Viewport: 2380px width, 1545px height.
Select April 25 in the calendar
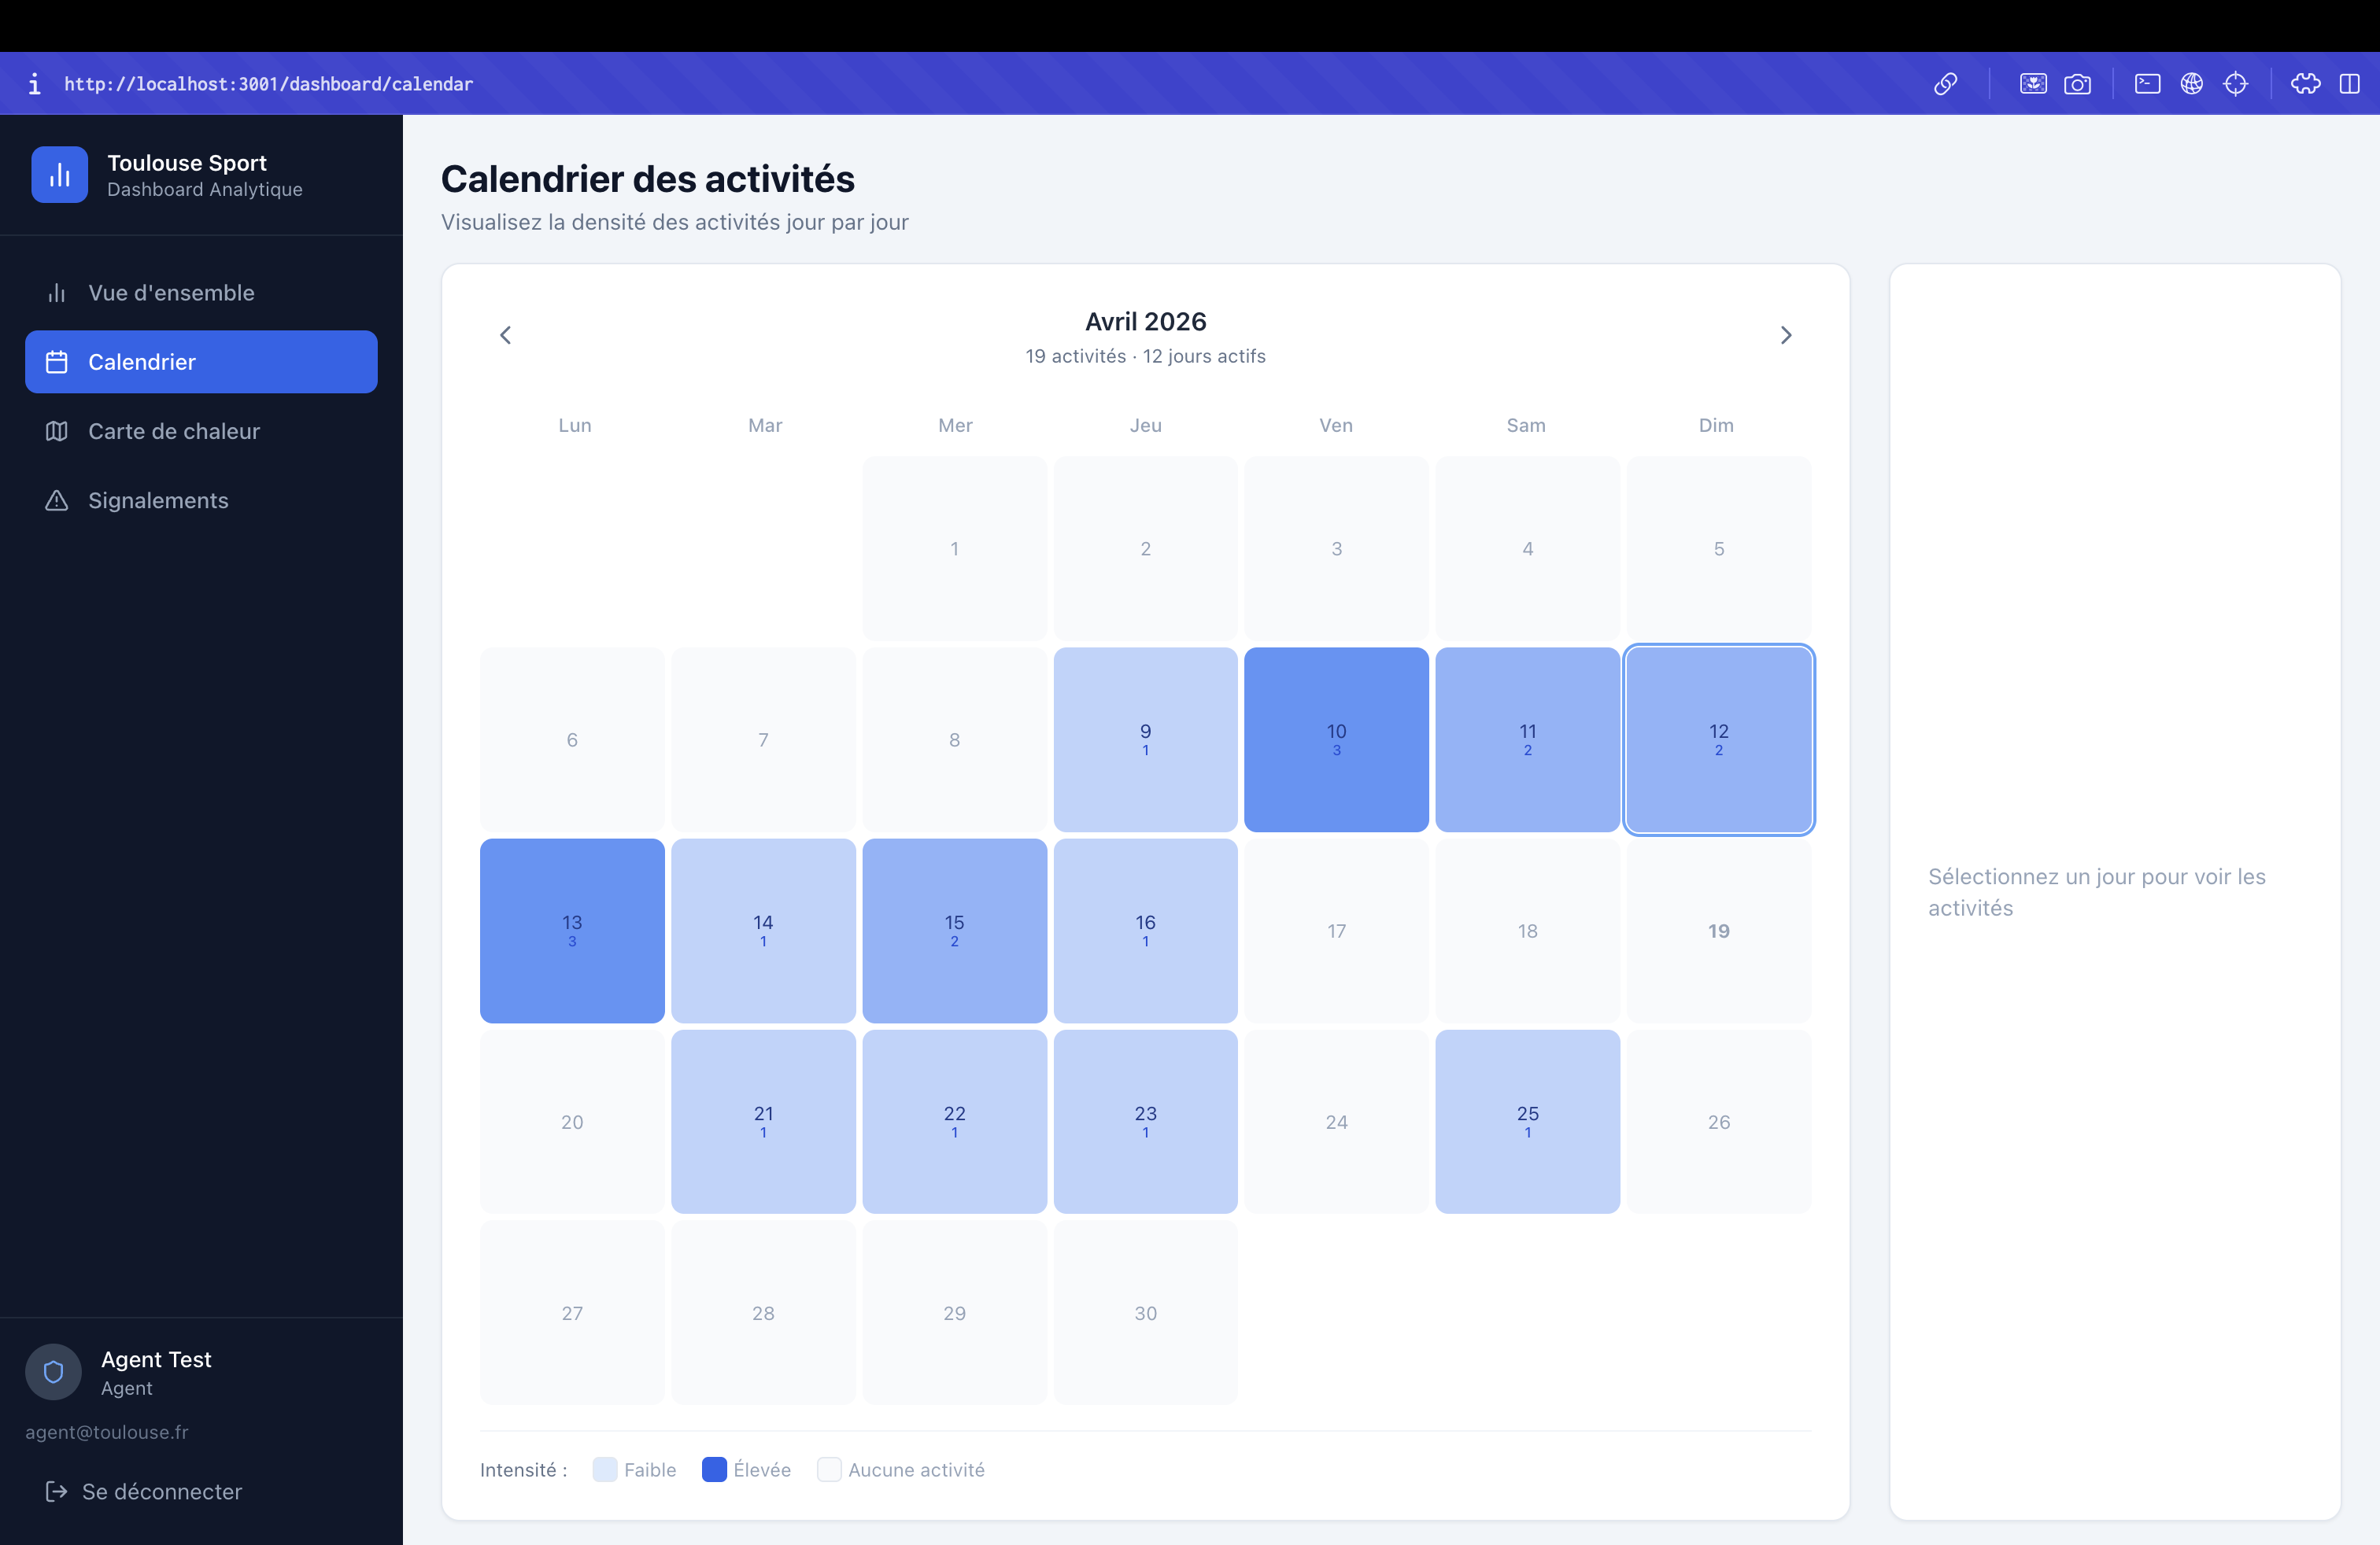point(1527,1121)
